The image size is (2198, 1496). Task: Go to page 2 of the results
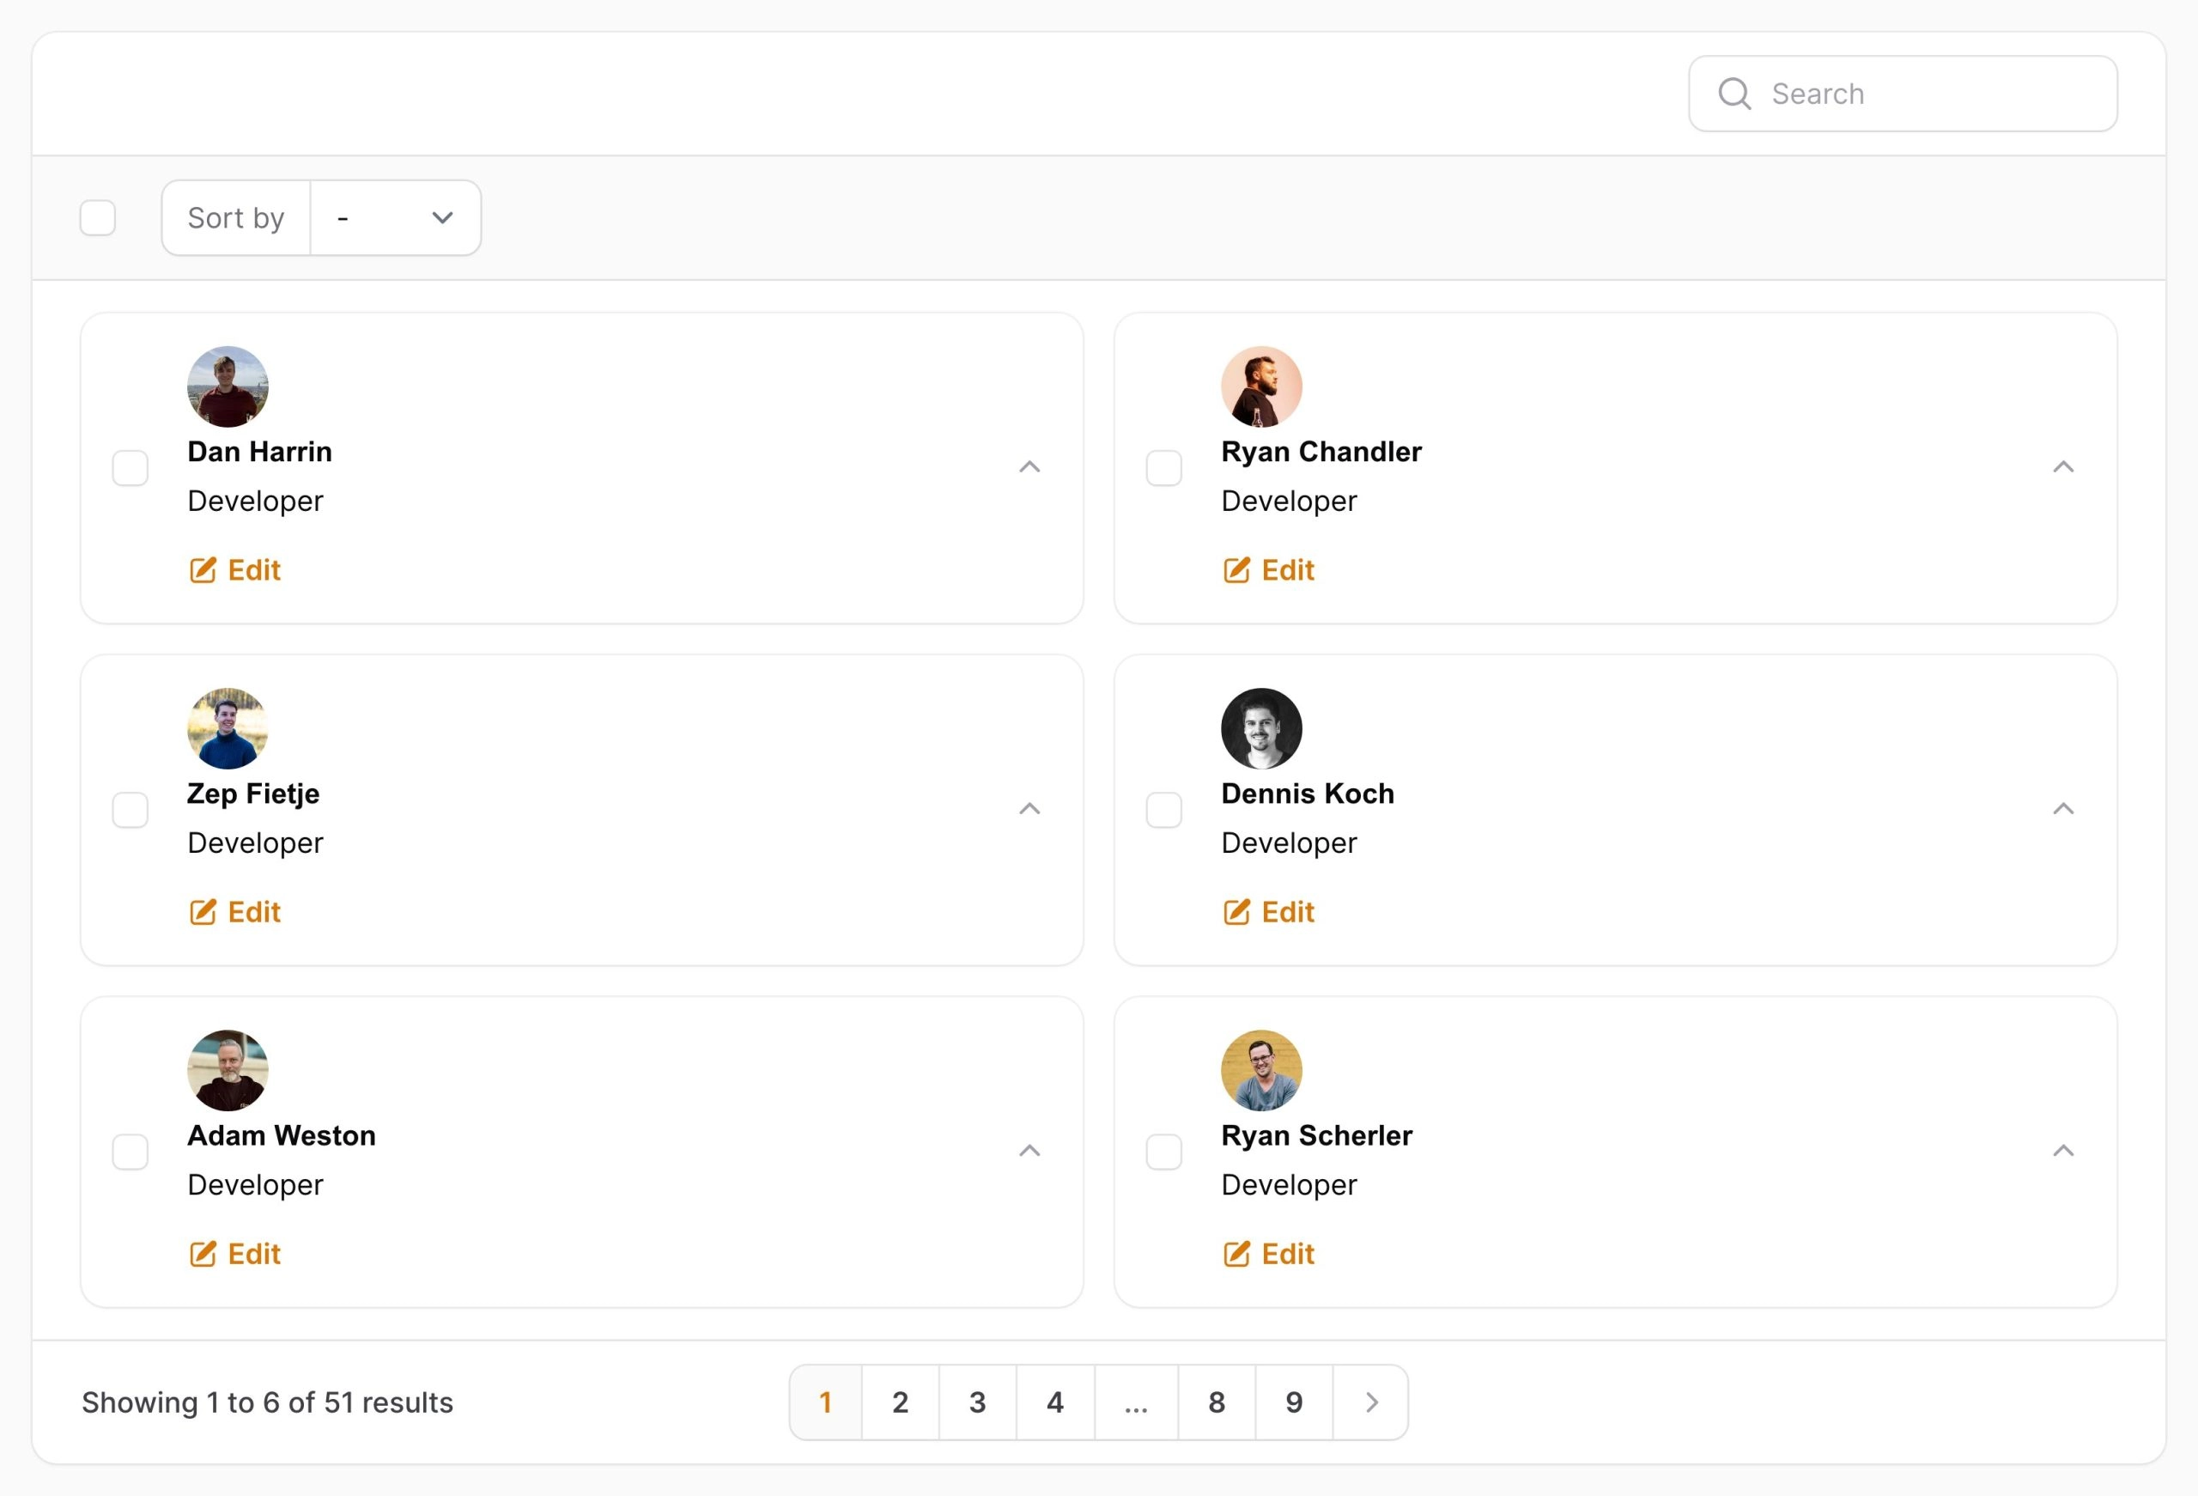click(x=901, y=1402)
